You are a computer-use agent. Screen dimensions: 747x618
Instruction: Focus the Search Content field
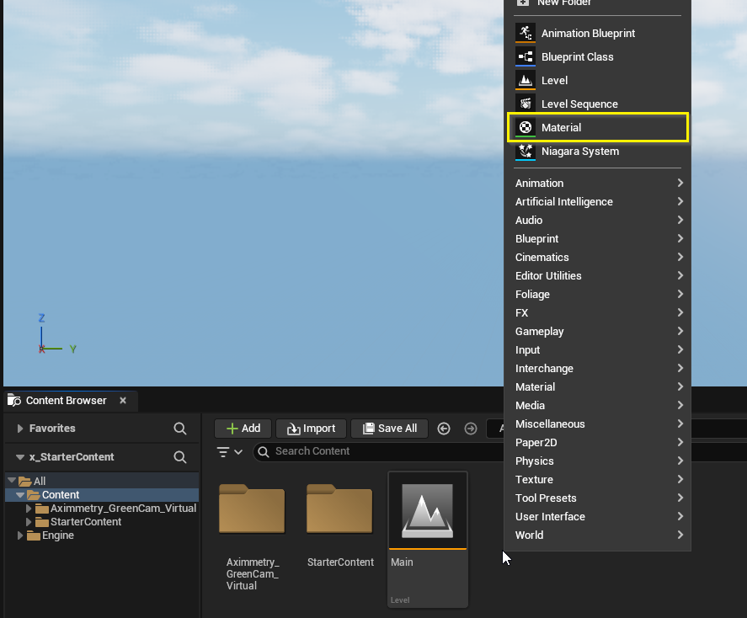click(379, 451)
